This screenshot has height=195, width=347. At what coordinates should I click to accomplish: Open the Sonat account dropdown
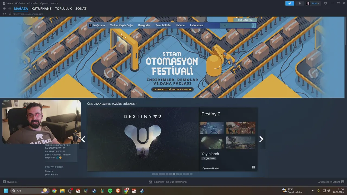coord(313,3)
